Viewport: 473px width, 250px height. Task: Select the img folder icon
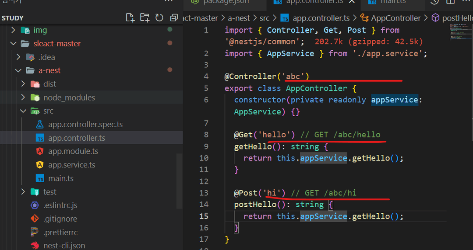[25, 30]
